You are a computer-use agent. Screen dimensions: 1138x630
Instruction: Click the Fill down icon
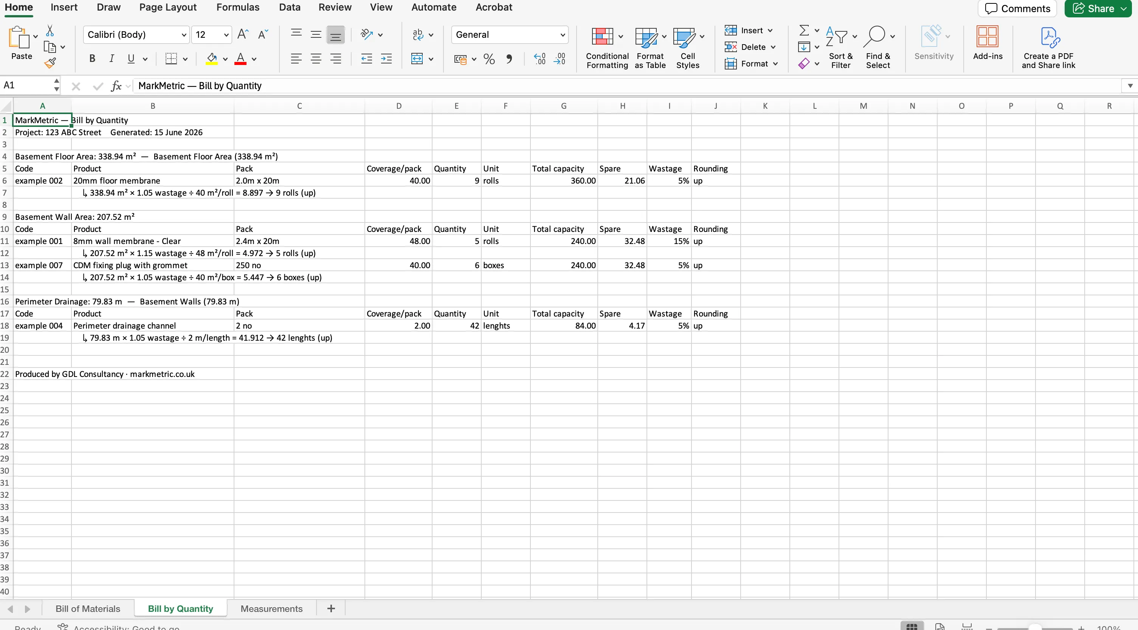point(804,47)
